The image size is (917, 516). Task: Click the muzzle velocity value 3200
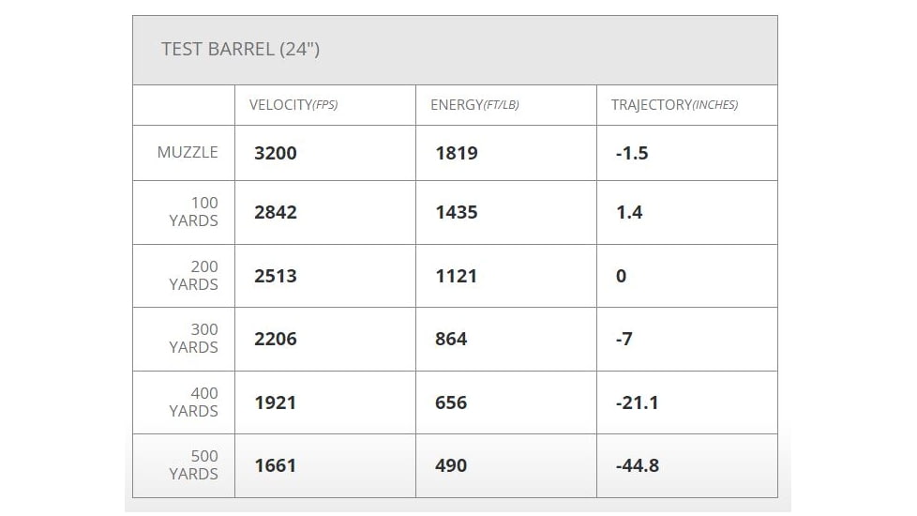(x=276, y=153)
